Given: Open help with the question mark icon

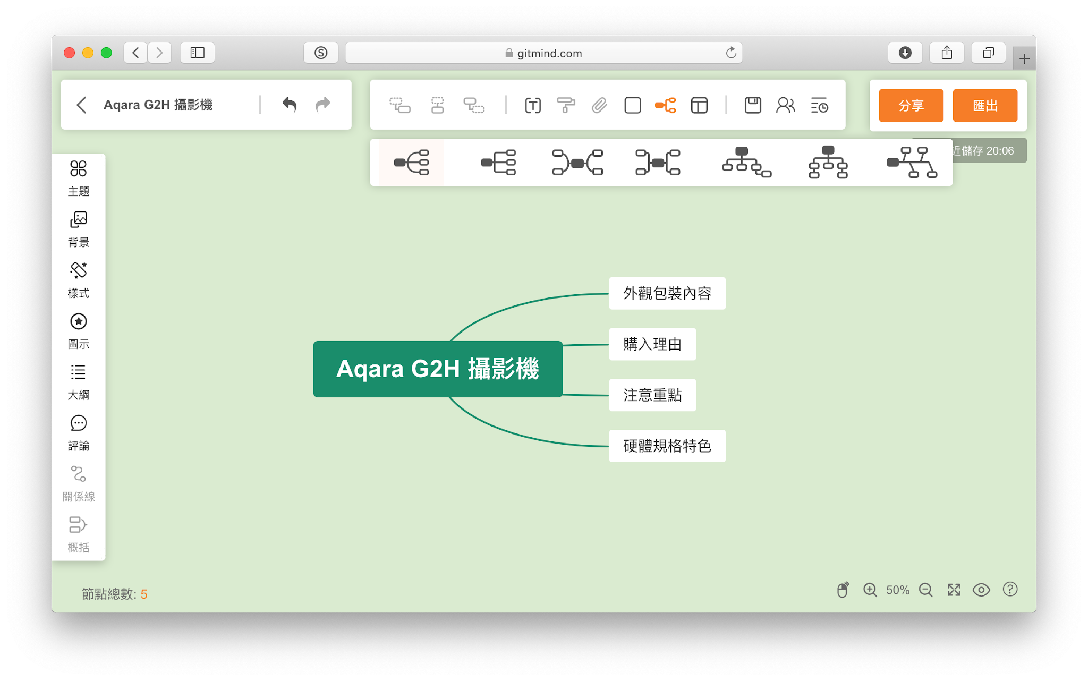Looking at the screenshot, I should (1010, 589).
